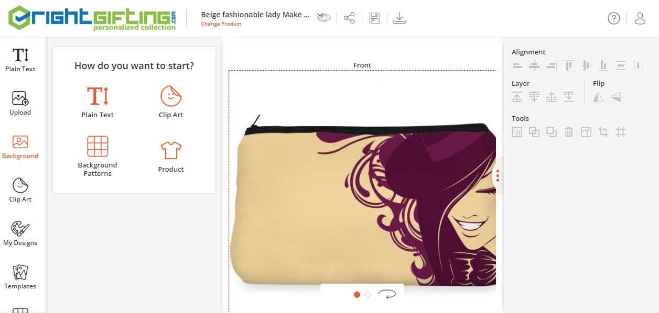This screenshot has width=659, height=313.
Task: Flip the object horizontally
Action: point(598,97)
